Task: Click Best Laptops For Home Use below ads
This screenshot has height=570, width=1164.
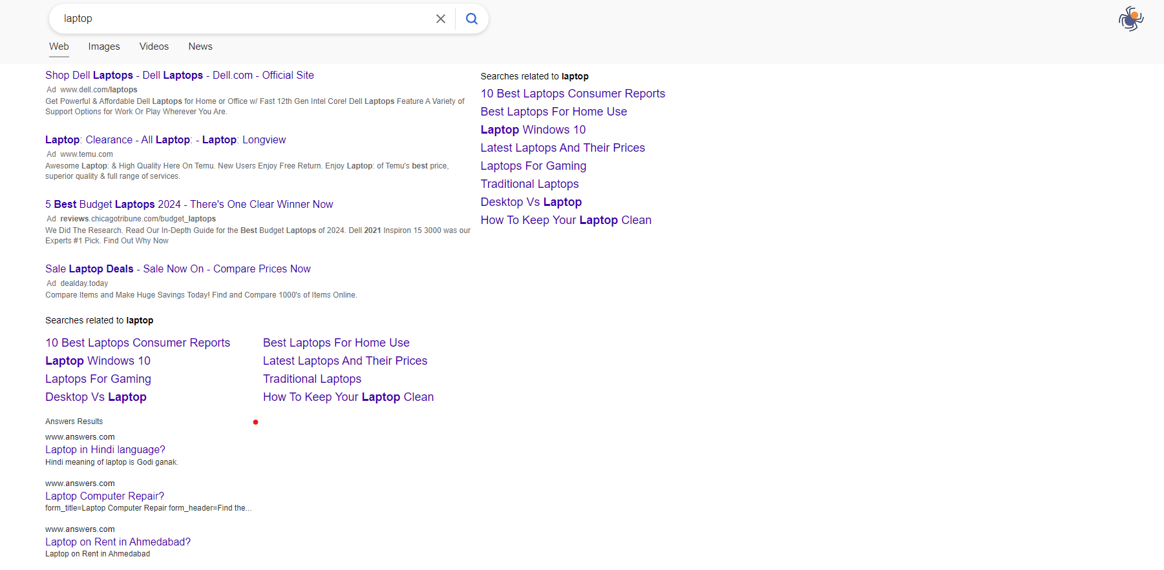Action: coord(336,343)
